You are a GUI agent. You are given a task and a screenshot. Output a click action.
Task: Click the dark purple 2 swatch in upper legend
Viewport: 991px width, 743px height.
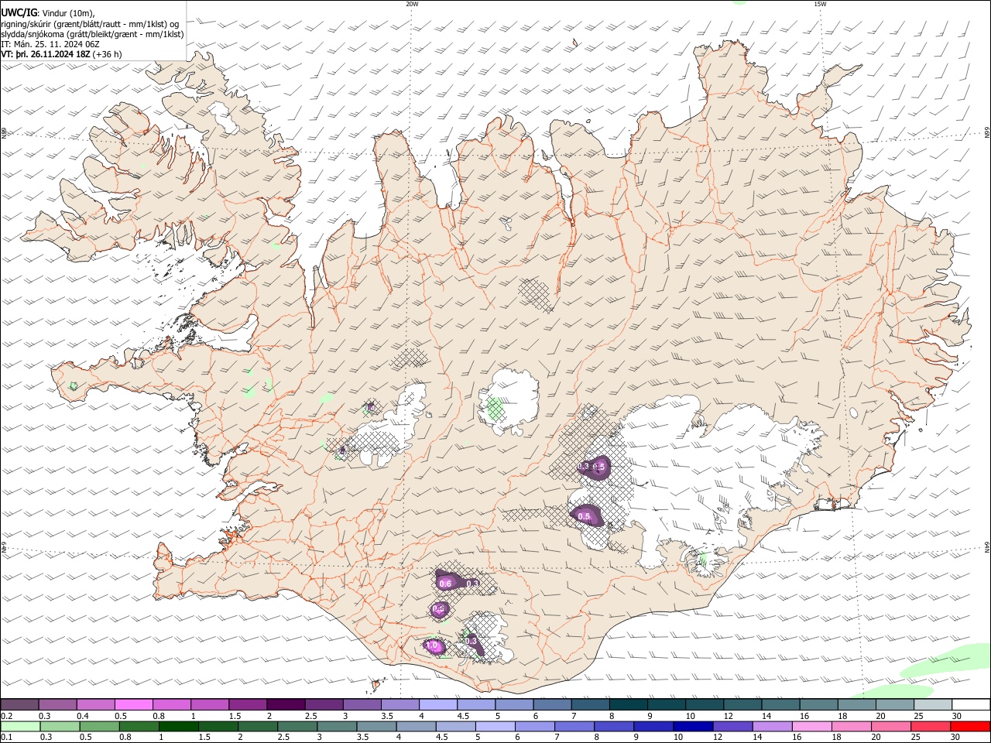(x=285, y=704)
